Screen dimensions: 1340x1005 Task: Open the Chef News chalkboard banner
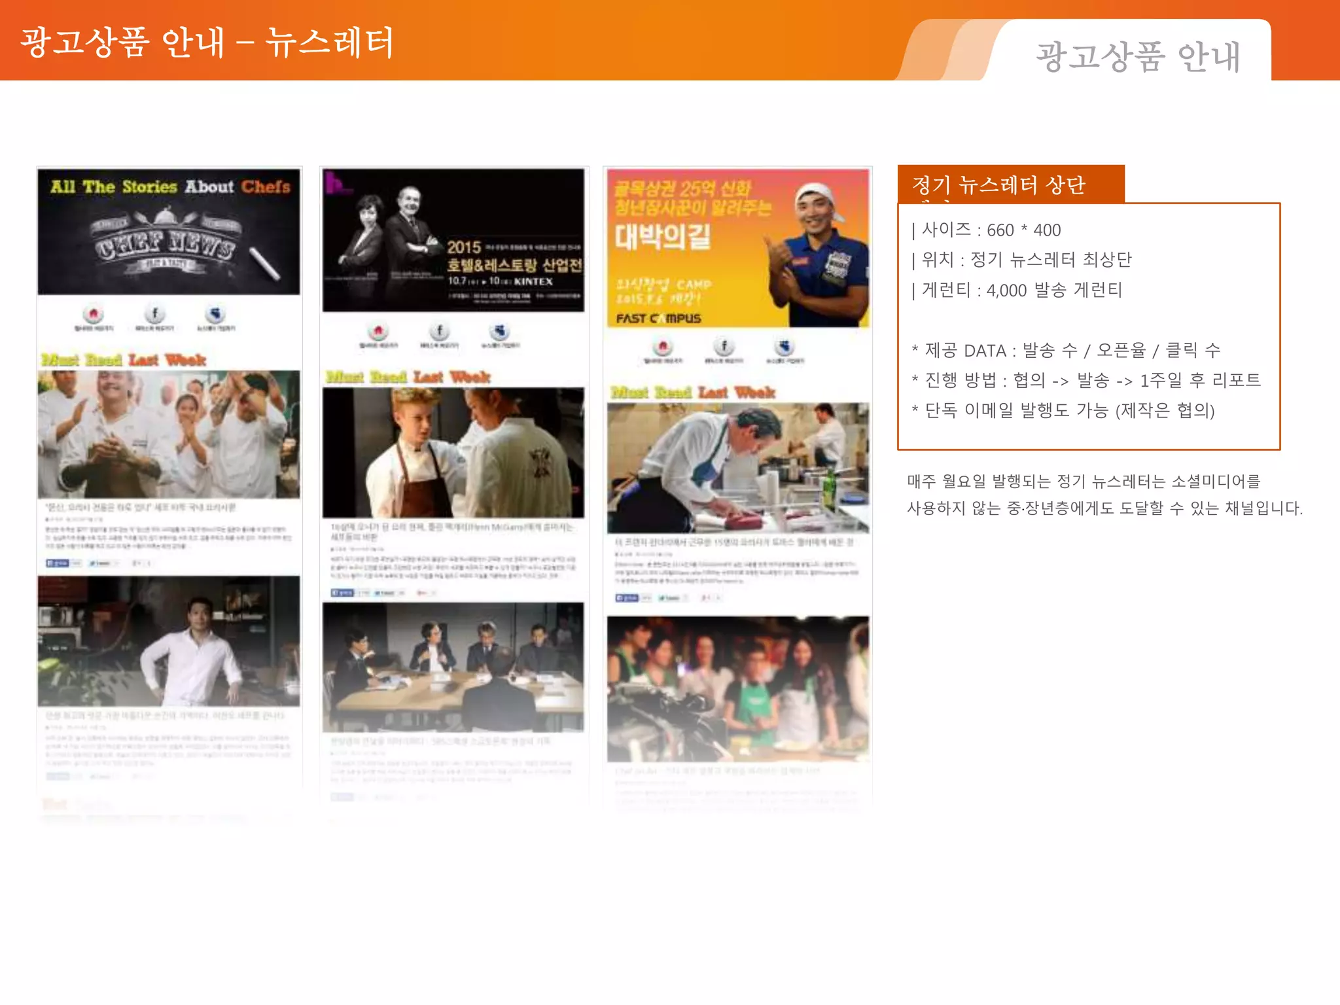pos(169,232)
